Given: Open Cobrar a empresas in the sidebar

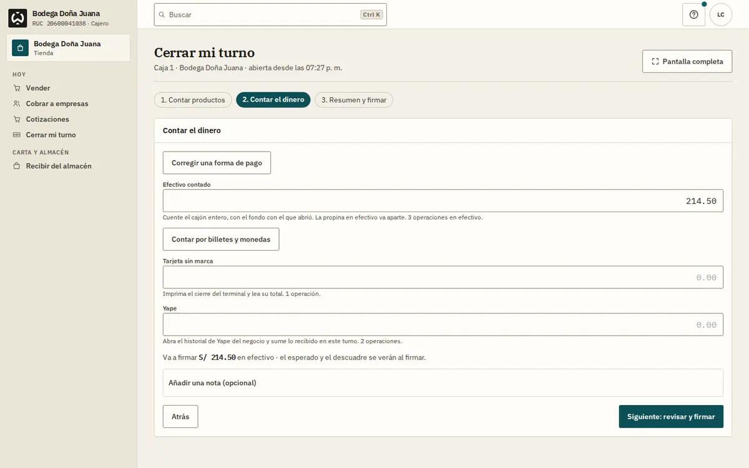Looking at the screenshot, I should pos(69,104).
